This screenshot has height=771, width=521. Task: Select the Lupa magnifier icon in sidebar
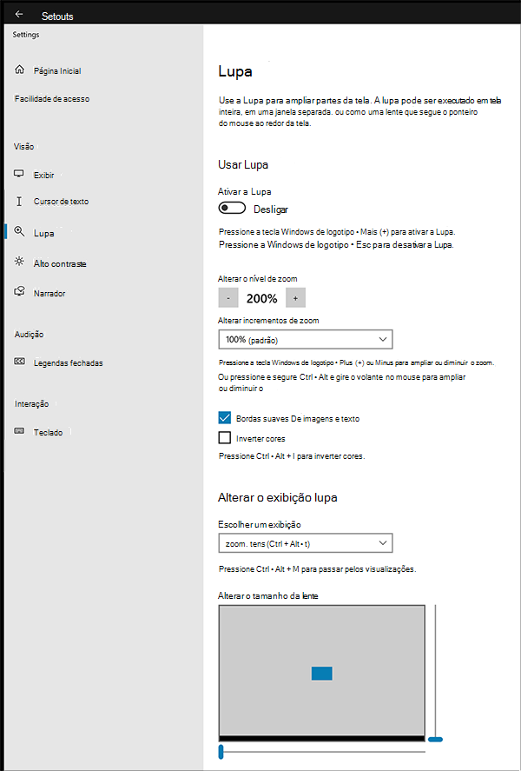(x=19, y=231)
